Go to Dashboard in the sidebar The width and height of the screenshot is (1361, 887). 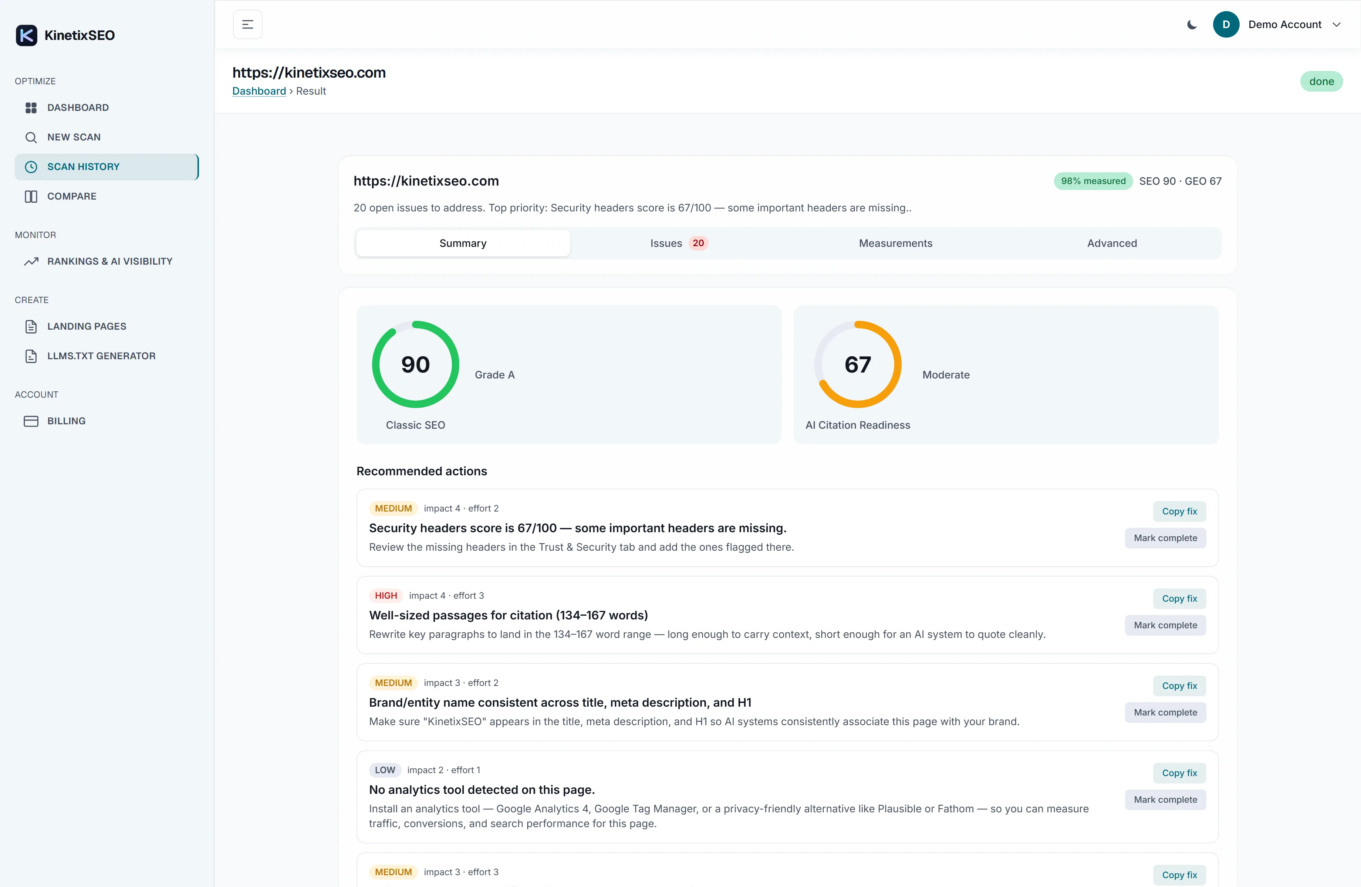(107, 108)
